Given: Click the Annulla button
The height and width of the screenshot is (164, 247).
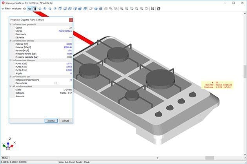Looking at the screenshot, I should click(x=66, y=120).
